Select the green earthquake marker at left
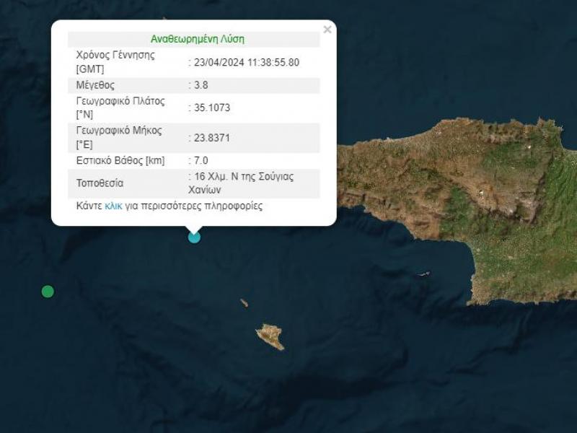The height and width of the screenshot is (433, 577). (x=48, y=292)
